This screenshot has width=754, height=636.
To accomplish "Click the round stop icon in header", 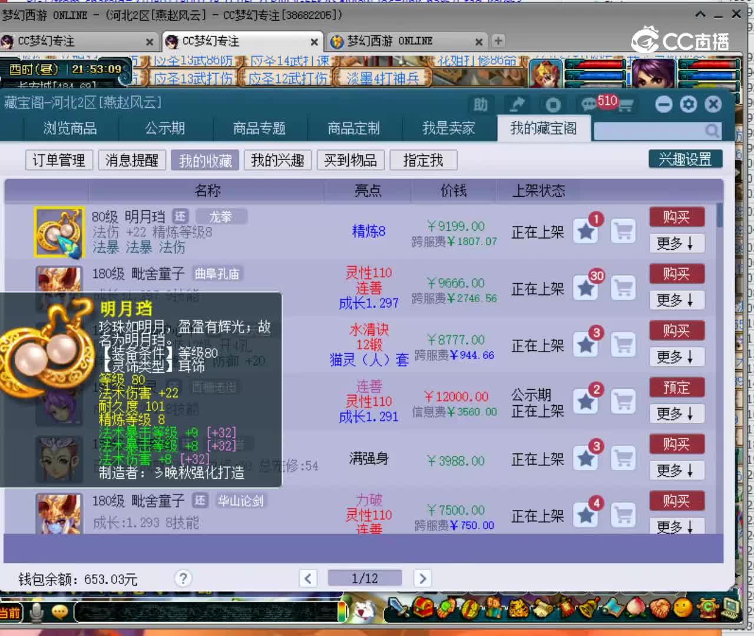I will [x=553, y=105].
